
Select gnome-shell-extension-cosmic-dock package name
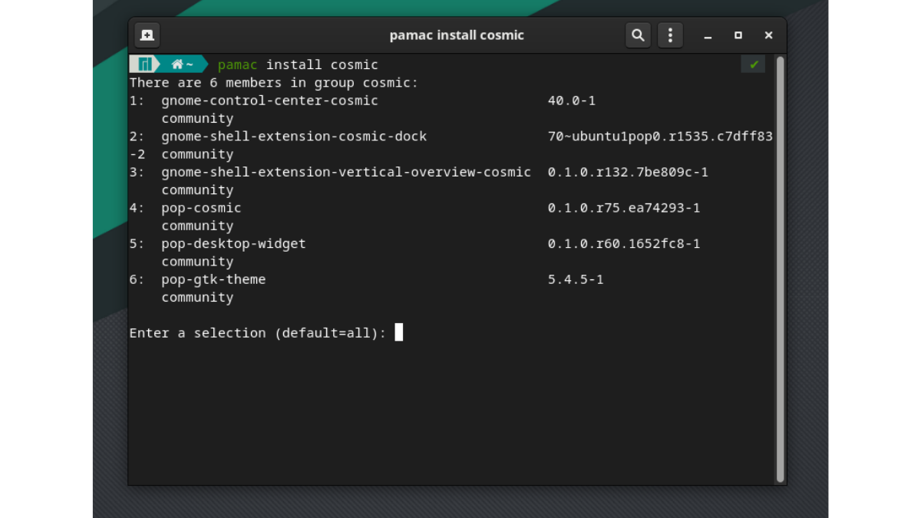click(294, 137)
